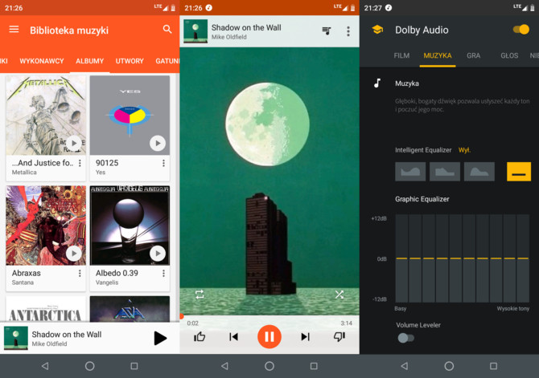Play the Metallica album via overlay button

(x=73, y=143)
